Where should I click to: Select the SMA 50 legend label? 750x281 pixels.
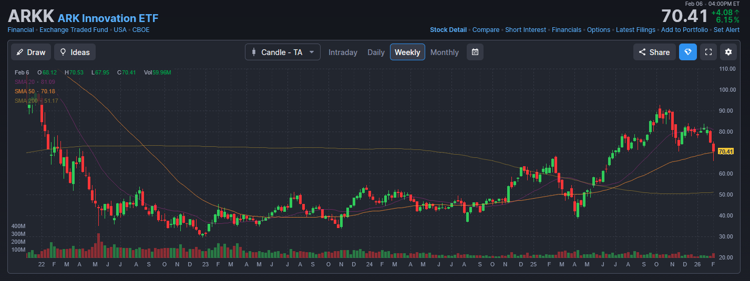coord(35,91)
